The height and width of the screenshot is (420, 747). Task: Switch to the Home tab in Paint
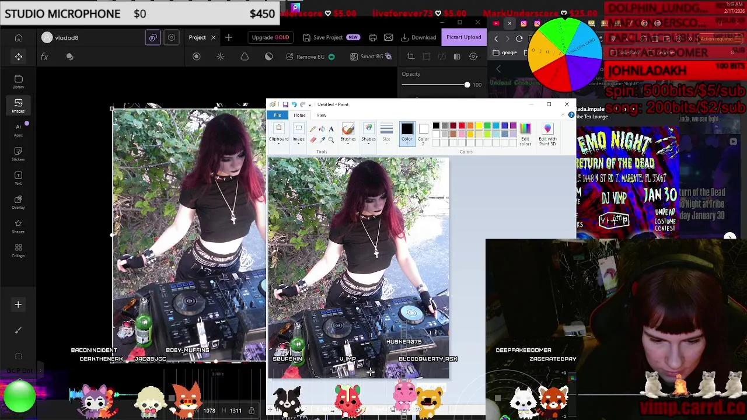(299, 115)
